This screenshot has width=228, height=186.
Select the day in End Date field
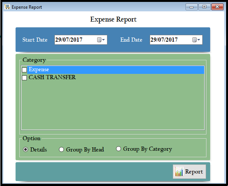tap(154, 40)
